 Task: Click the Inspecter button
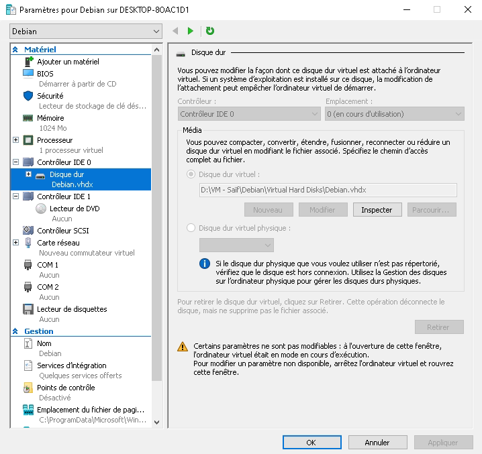(377, 210)
